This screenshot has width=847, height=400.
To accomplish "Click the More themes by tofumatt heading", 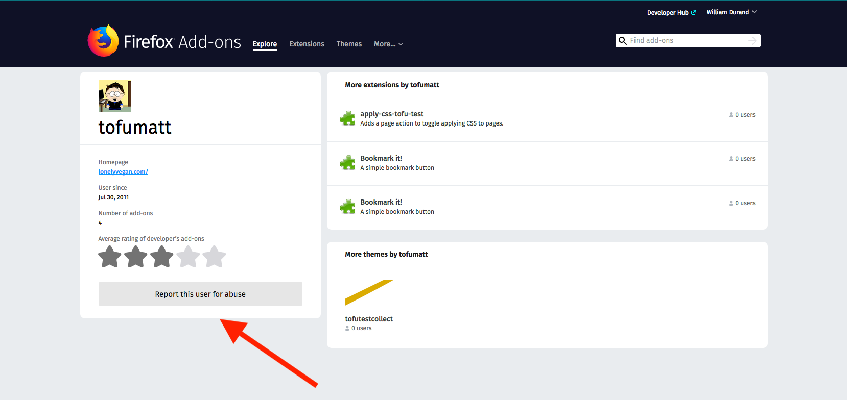I will [386, 254].
